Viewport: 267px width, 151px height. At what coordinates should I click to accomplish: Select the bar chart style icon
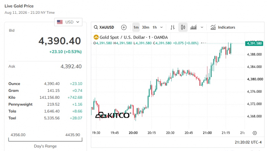[x=172, y=27]
